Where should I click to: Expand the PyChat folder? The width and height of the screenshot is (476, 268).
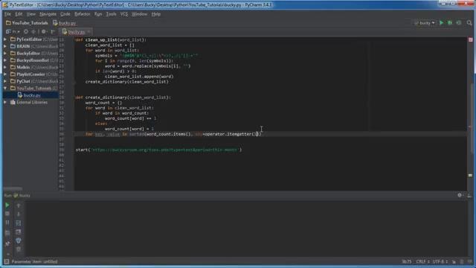click(5, 81)
